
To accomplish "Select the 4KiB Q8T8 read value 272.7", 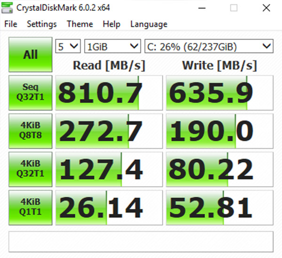I will pos(109,131).
